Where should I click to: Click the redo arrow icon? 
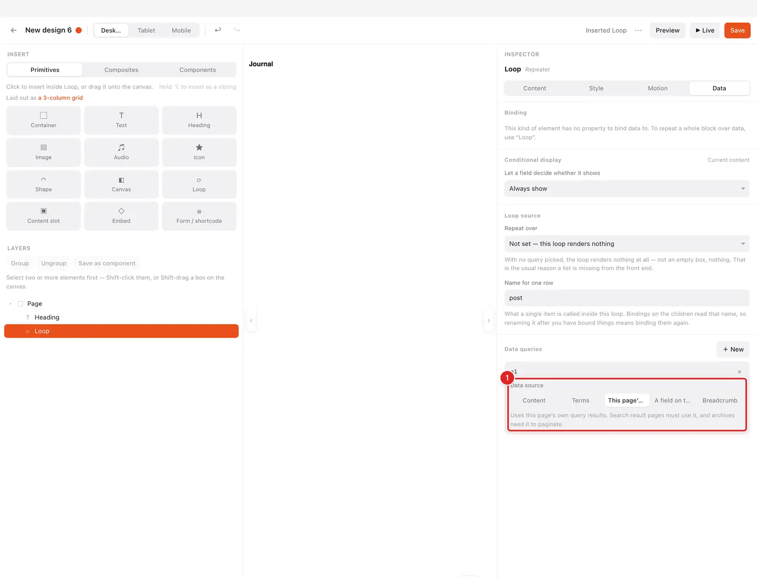(x=237, y=30)
